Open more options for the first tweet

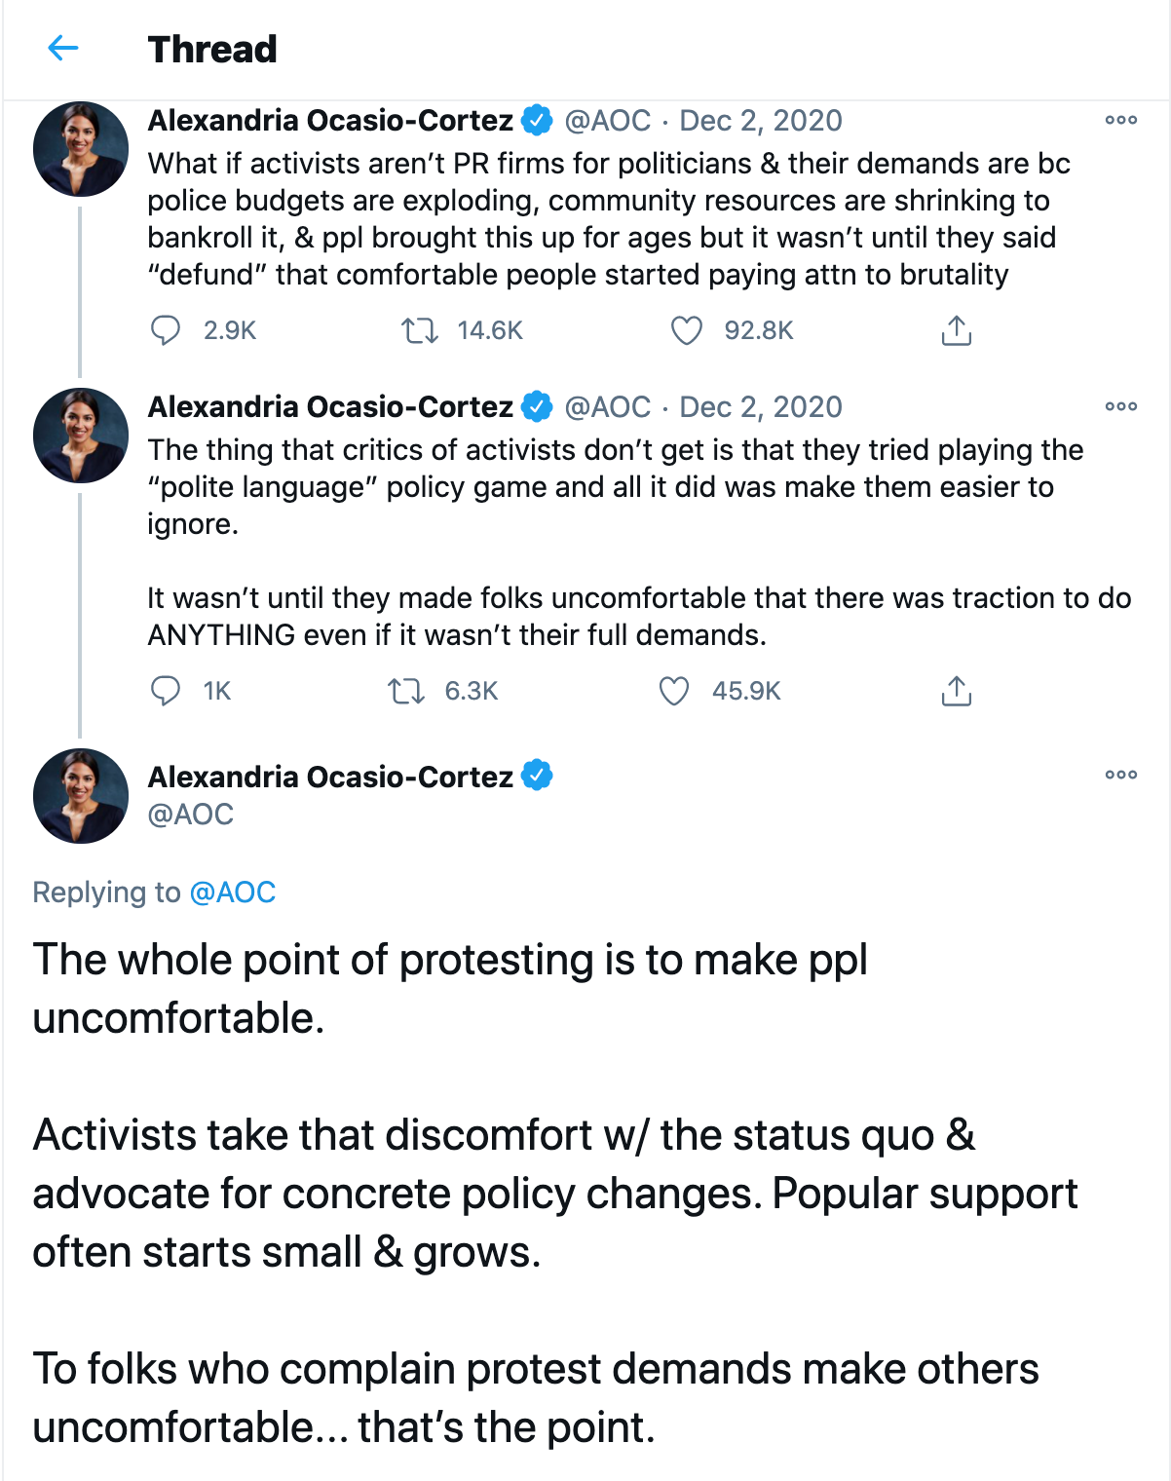click(x=1121, y=120)
